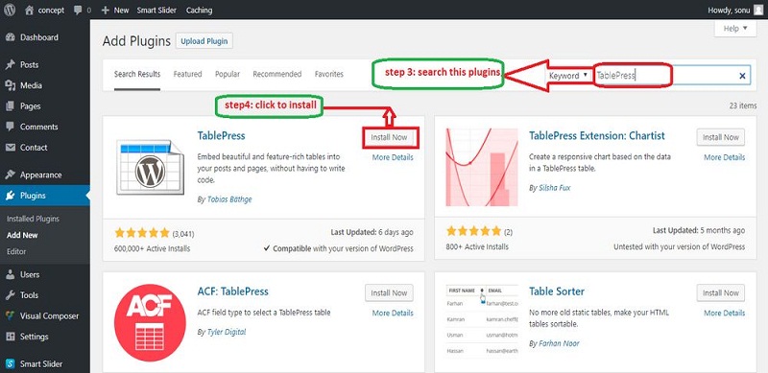Open the Media library icon
The image size is (768, 373).
[x=11, y=85]
